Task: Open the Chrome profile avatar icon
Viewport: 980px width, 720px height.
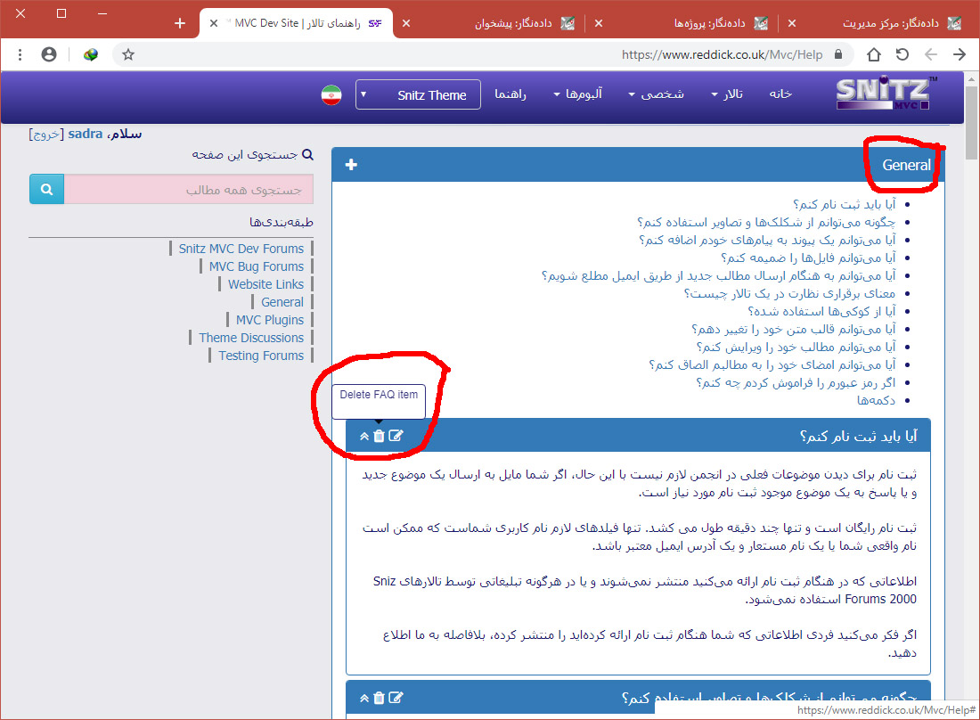Action: 49,54
